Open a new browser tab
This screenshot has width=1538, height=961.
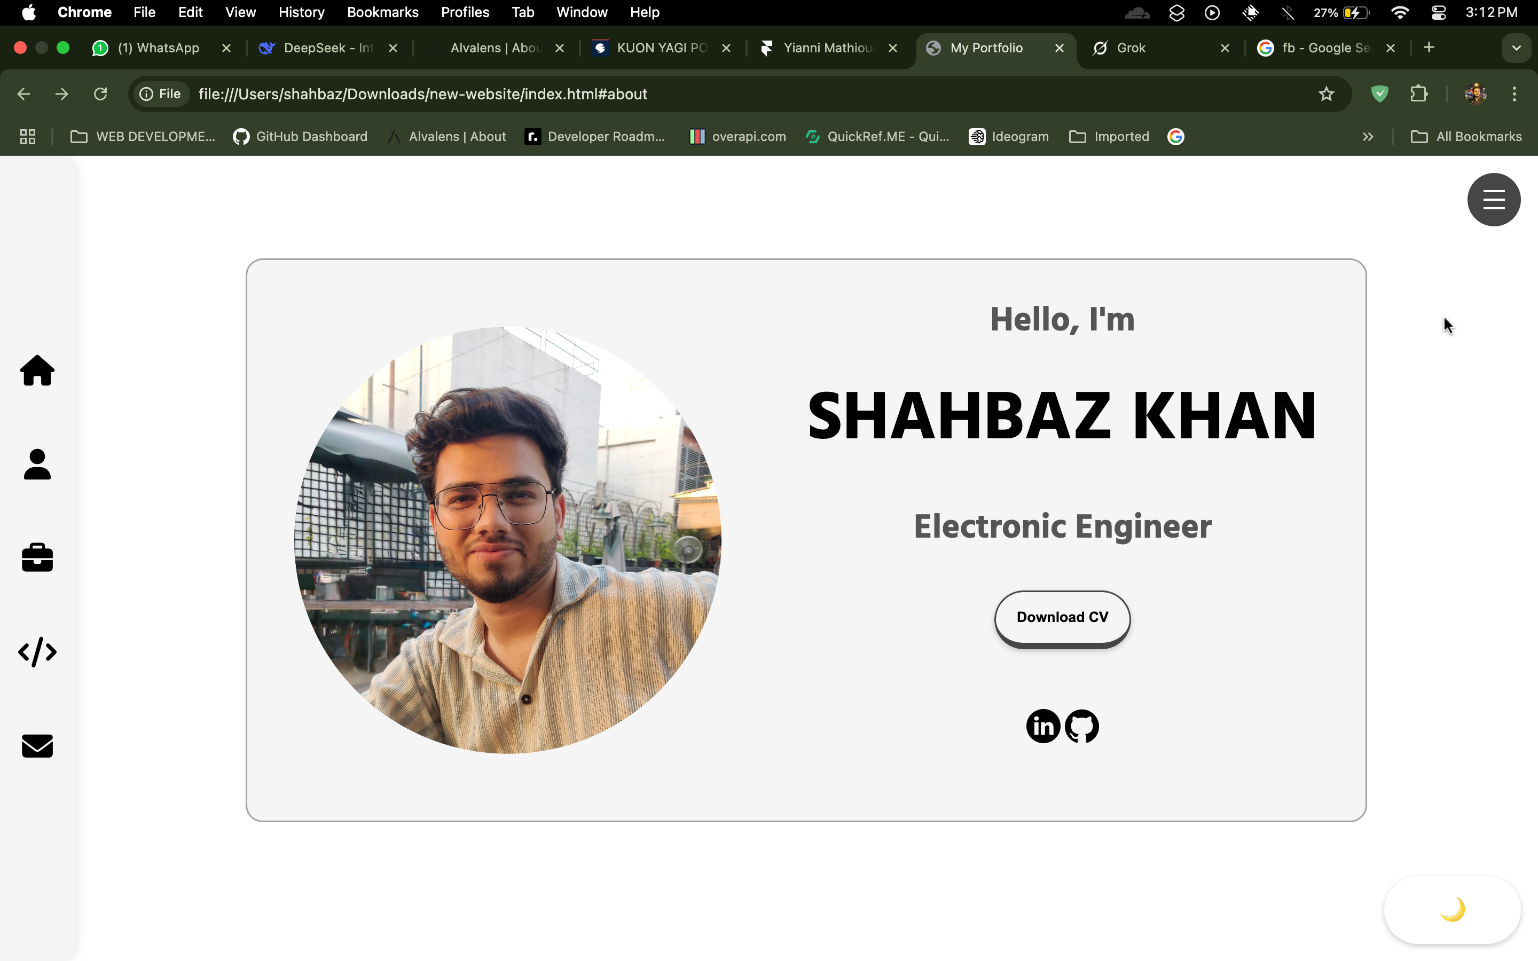pyautogui.click(x=1429, y=48)
